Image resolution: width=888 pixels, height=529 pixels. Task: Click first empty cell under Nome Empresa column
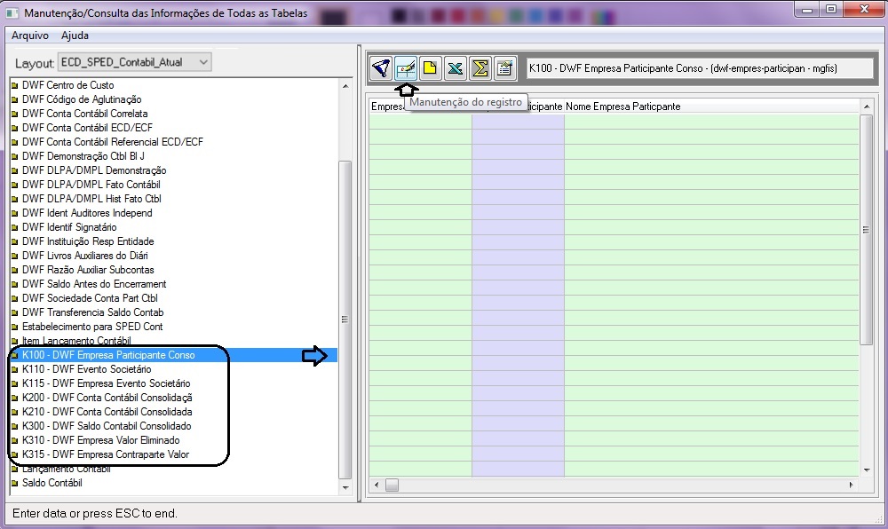click(x=711, y=122)
